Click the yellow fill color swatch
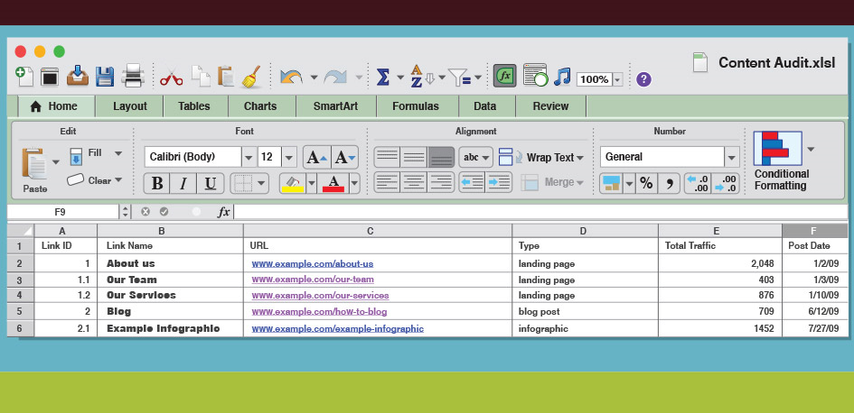 point(293,183)
